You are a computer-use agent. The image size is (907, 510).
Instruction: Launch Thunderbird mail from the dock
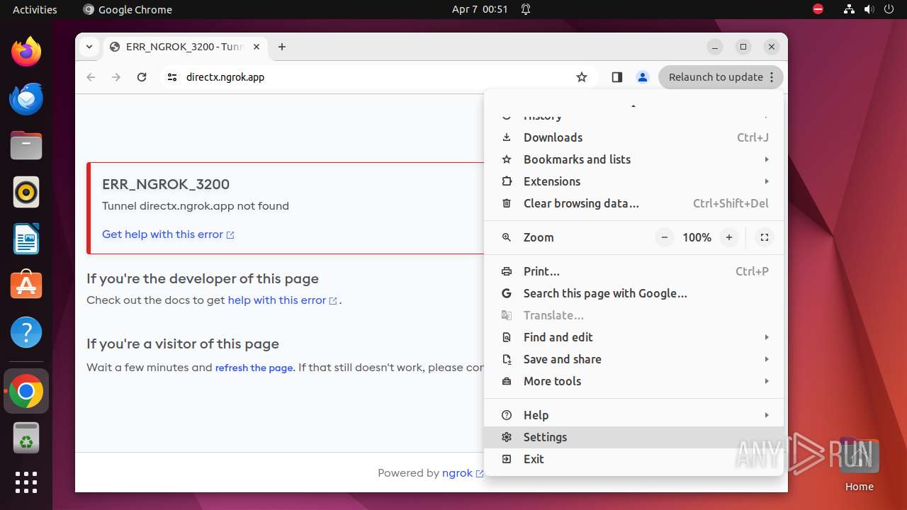tap(26, 98)
